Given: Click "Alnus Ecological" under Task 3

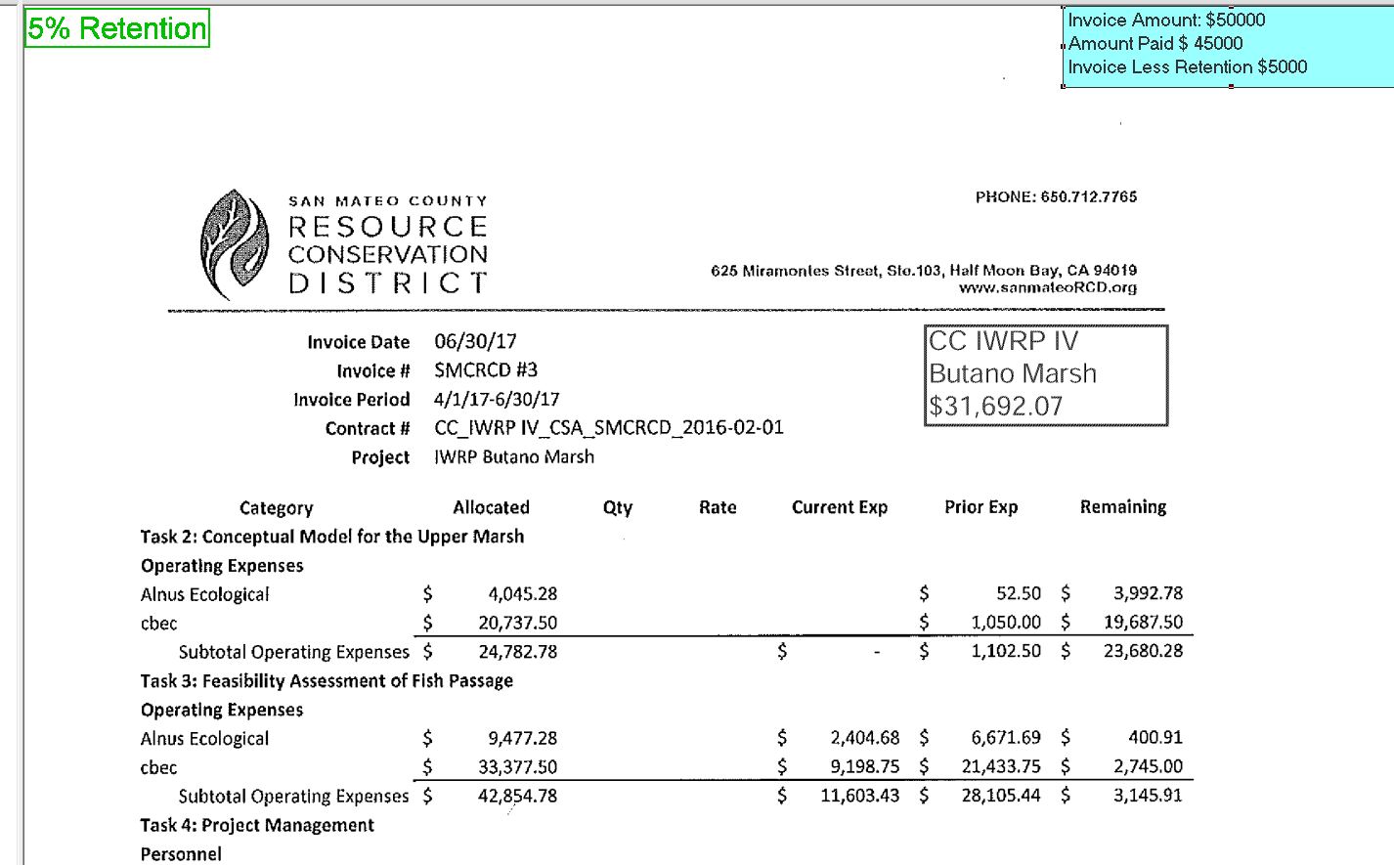Looking at the screenshot, I should tap(204, 740).
